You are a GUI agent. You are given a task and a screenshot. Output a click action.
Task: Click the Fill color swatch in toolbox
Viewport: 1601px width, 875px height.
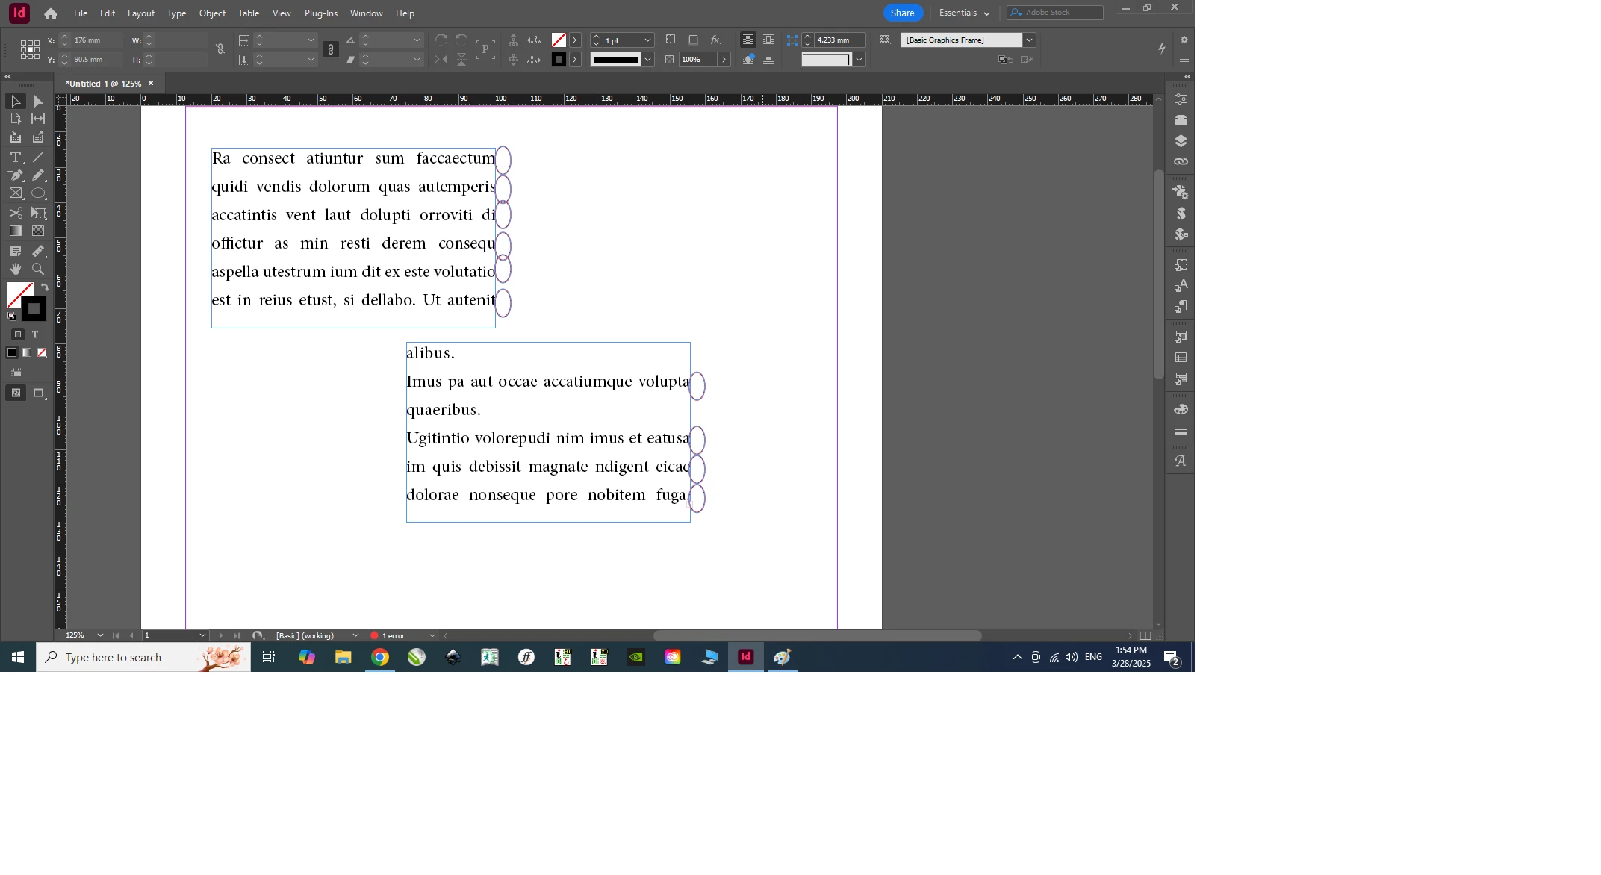point(19,294)
